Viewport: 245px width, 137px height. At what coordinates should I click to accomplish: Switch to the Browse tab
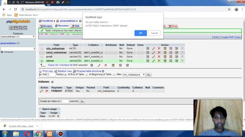[46, 26]
